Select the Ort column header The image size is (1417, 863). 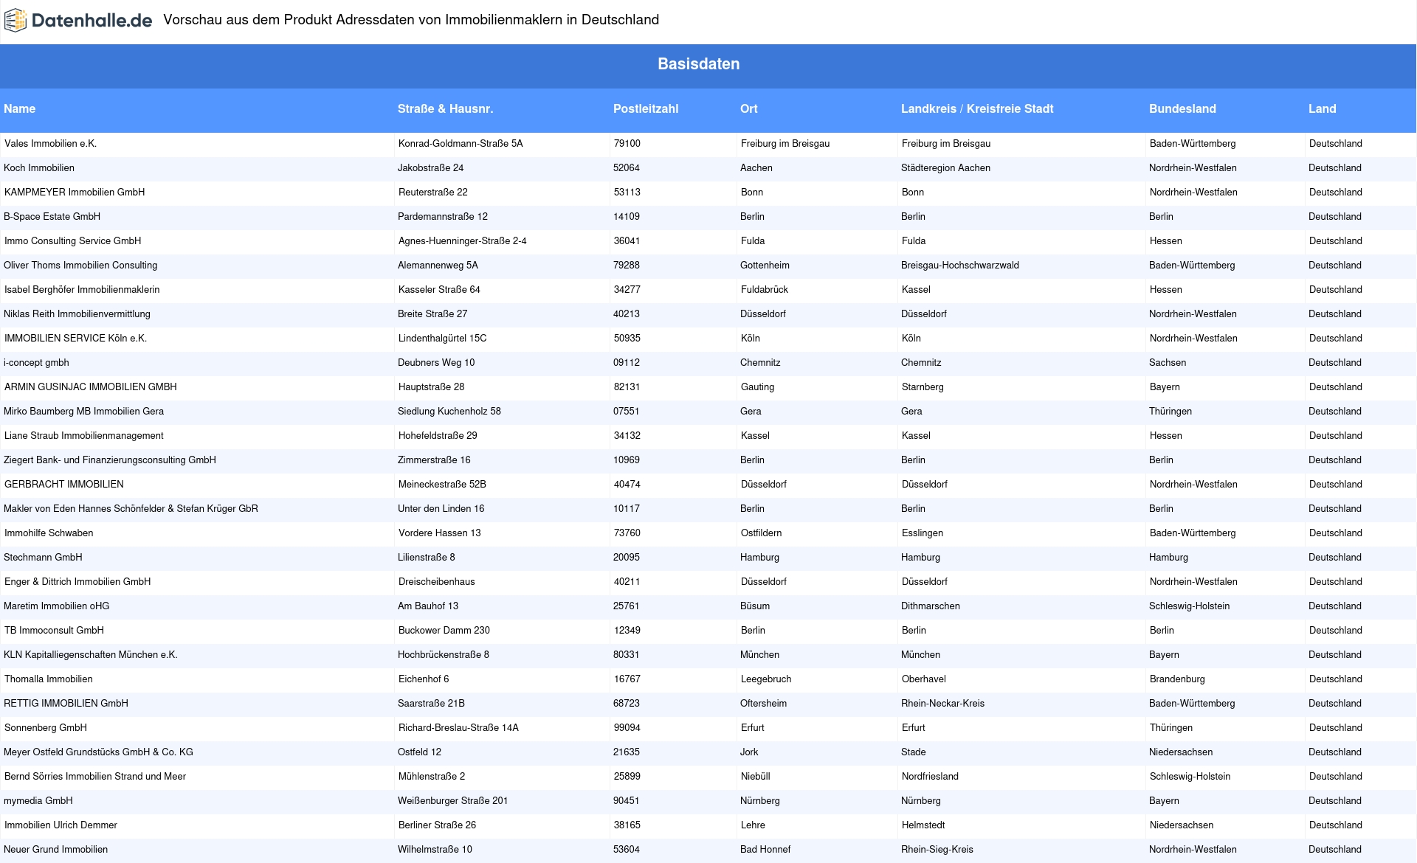click(x=749, y=108)
